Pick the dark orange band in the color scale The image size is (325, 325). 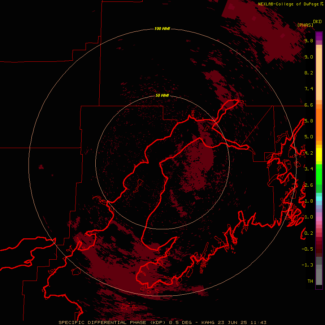click(x=319, y=125)
